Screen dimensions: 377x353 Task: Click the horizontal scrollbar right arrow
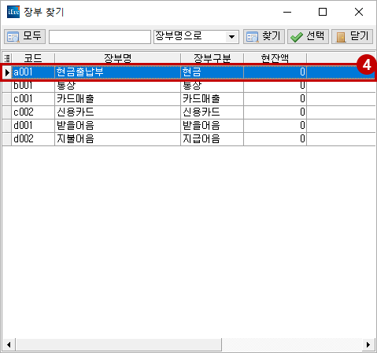click(x=368, y=344)
